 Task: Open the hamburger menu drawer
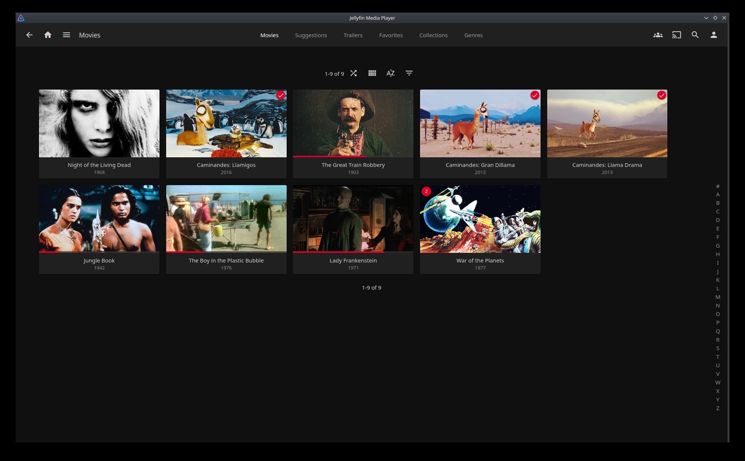pos(66,35)
